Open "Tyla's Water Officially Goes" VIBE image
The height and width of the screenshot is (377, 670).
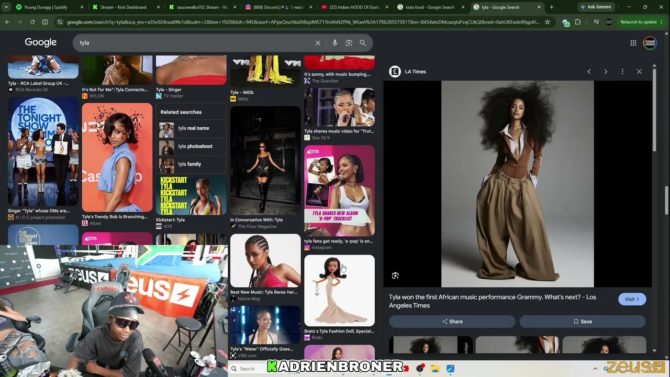pos(265,325)
